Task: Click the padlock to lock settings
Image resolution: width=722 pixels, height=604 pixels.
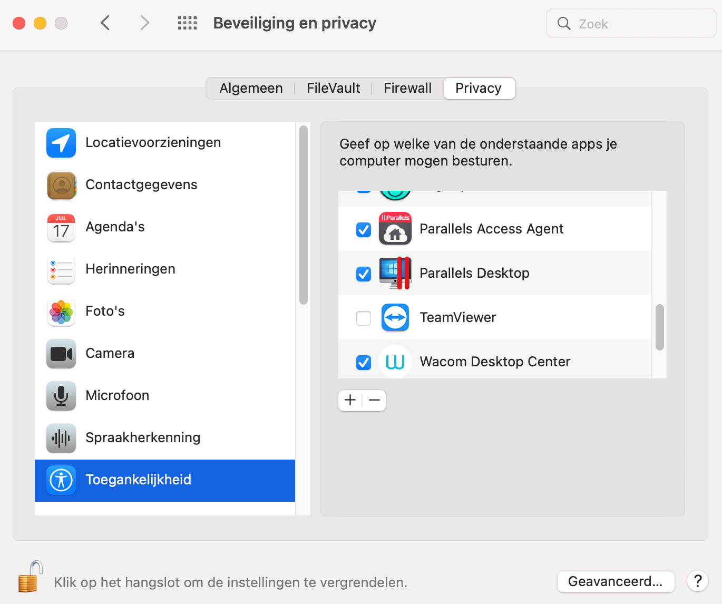Action: pos(30,577)
